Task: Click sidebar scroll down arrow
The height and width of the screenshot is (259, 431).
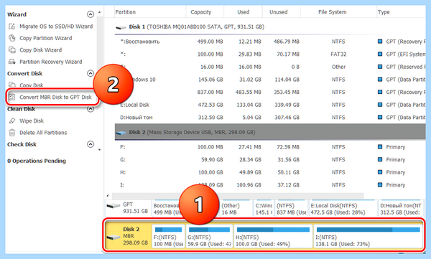Action: click(x=100, y=150)
